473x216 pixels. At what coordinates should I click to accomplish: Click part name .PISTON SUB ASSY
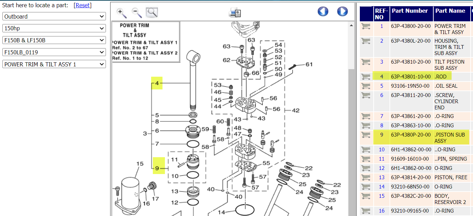tap(450, 138)
